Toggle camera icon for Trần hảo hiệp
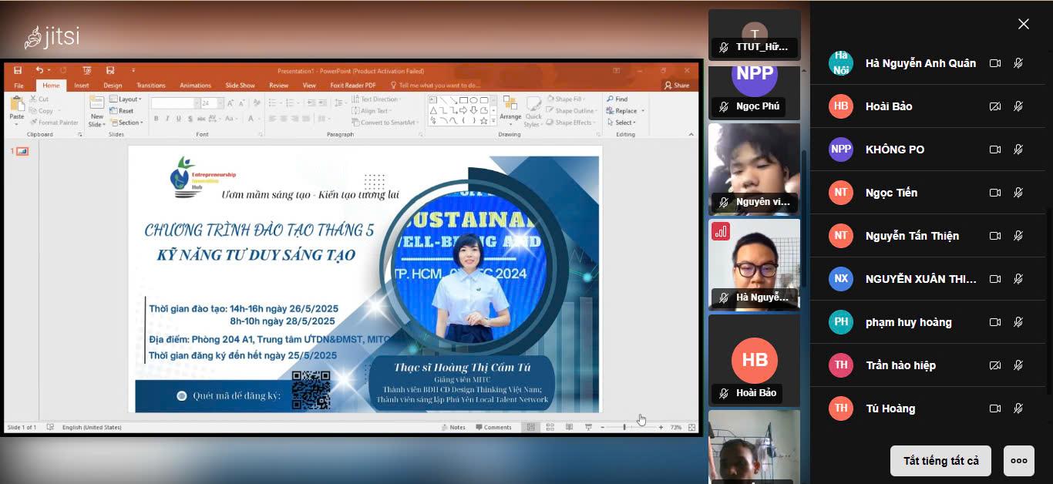The image size is (1053, 484). pos(995,365)
